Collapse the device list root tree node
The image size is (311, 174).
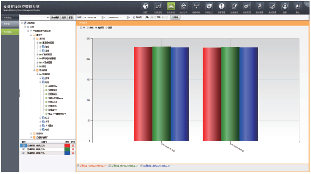point(22,23)
